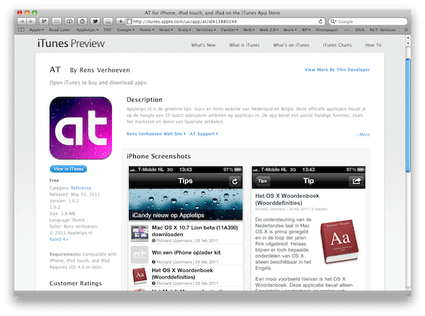Open the WP bookmarks folder

point(306,30)
